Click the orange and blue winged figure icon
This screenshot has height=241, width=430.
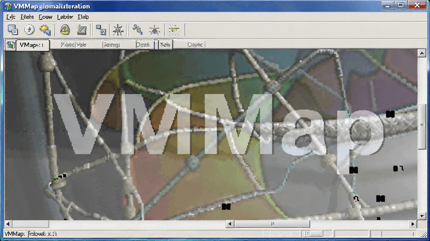[x=155, y=30]
